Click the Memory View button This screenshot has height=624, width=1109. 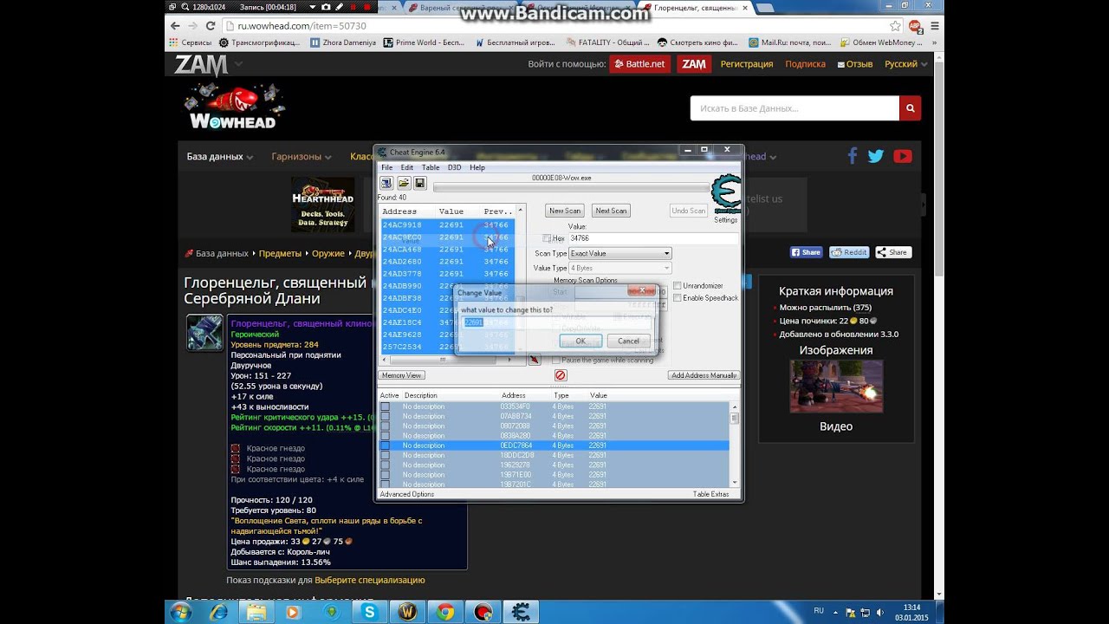pyautogui.click(x=401, y=375)
